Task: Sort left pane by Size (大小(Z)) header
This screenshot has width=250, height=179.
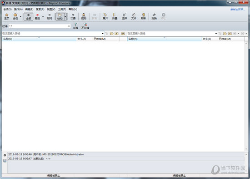Action: click(84, 39)
